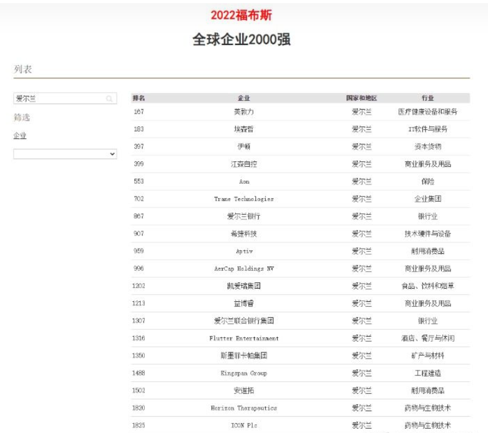Image resolution: width=488 pixels, height=433 pixels.
Task: Click the 排名 column header
Action: point(139,98)
